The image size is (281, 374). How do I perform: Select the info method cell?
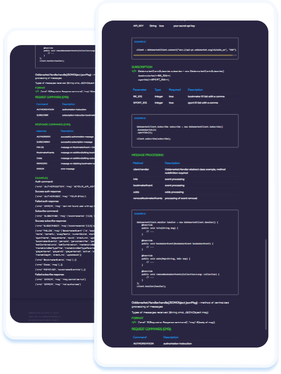click(135, 179)
